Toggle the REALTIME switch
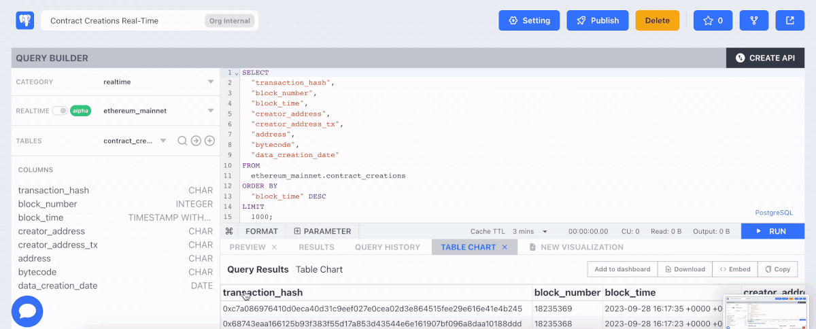This screenshot has height=329, width=816. click(60, 110)
